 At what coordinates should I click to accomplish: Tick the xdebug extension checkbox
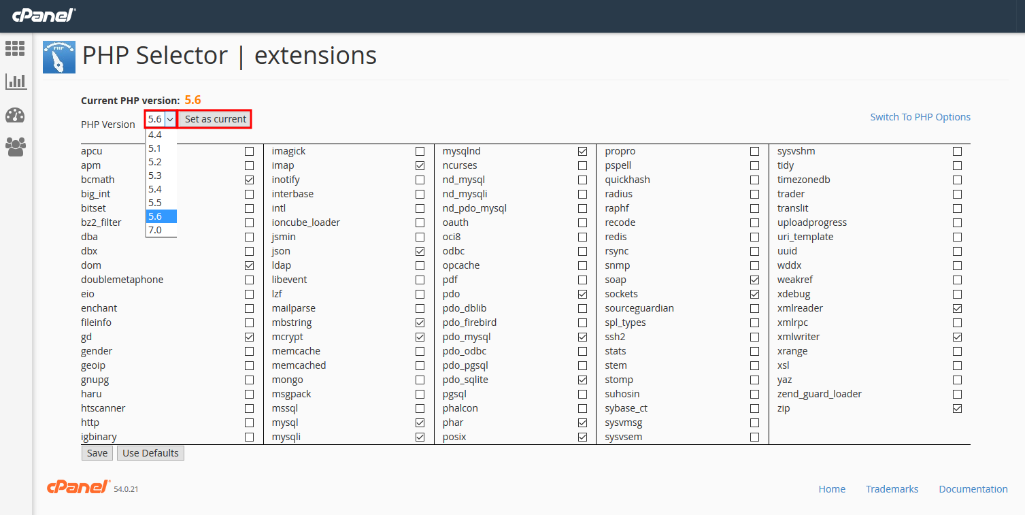pyautogui.click(x=958, y=294)
